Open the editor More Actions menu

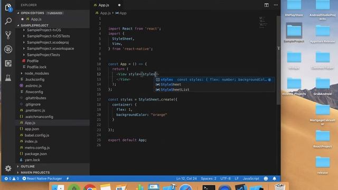point(276,5)
